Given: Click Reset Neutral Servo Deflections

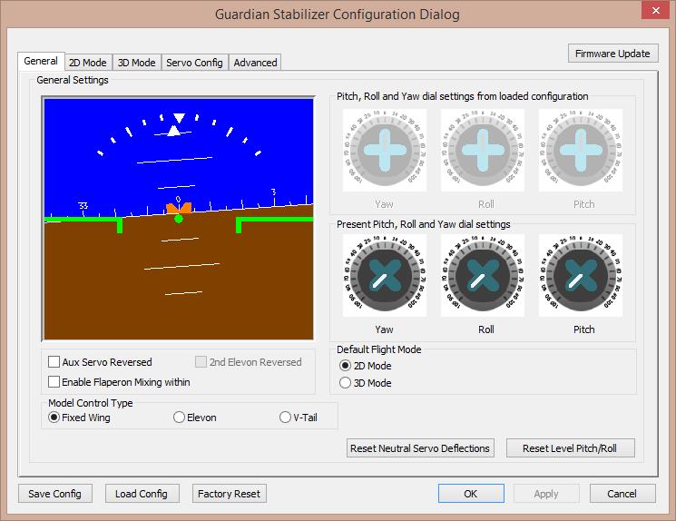Looking at the screenshot, I should [x=420, y=448].
